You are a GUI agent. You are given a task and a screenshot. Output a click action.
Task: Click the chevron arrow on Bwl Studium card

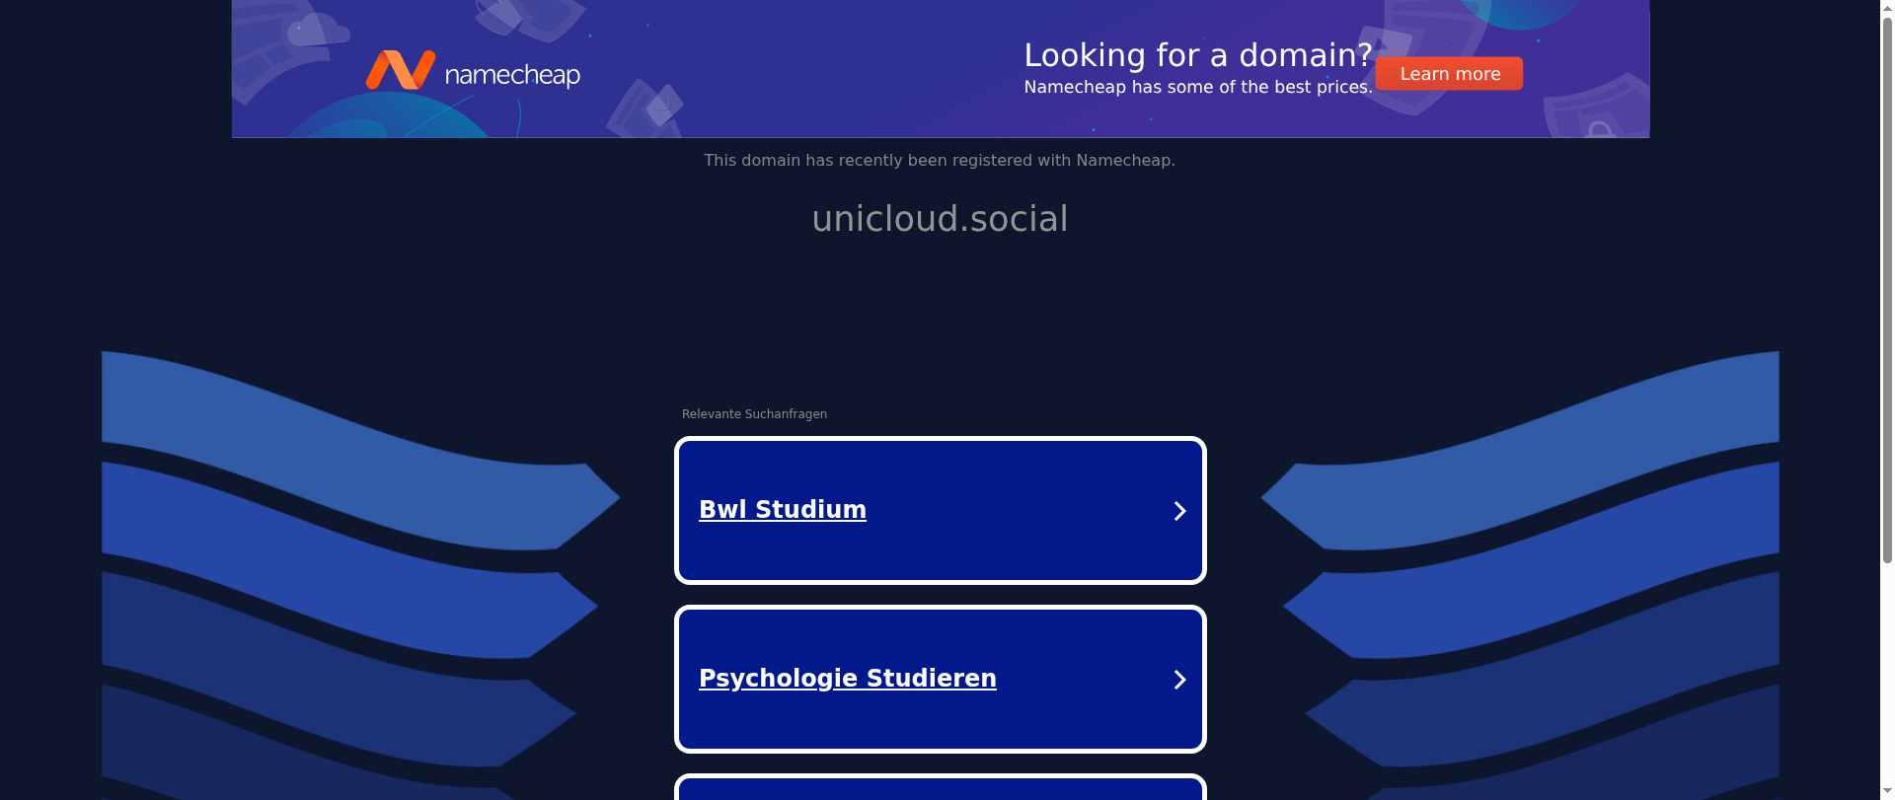coord(1179,511)
